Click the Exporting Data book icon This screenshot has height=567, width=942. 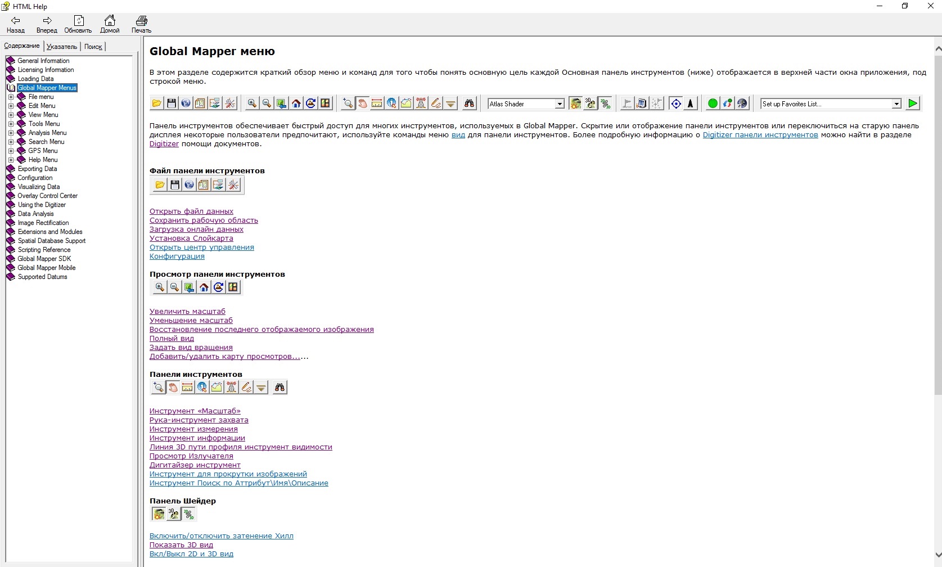pos(11,169)
